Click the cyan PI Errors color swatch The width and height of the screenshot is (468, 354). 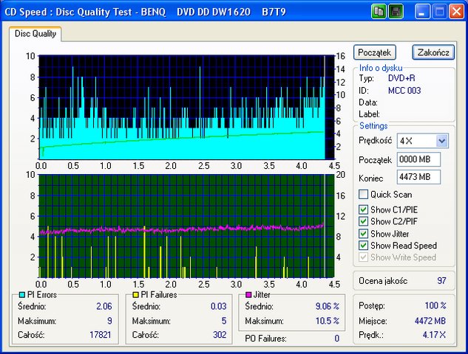[x=21, y=295]
